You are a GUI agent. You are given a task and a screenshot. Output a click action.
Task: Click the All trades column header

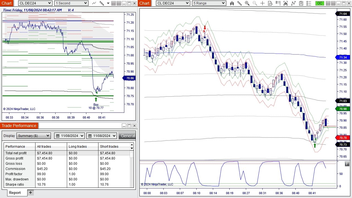[51, 146]
